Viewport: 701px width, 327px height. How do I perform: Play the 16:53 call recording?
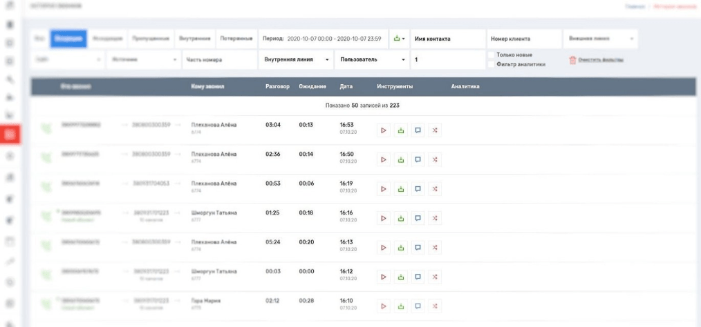(384, 130)
